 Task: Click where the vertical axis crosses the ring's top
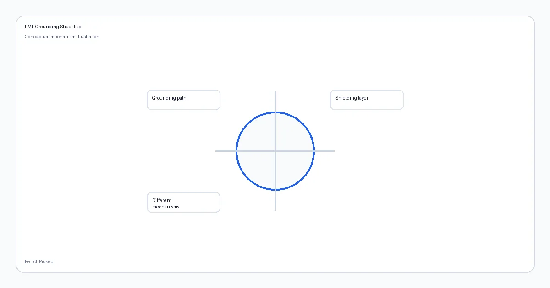tap(275, 112)
